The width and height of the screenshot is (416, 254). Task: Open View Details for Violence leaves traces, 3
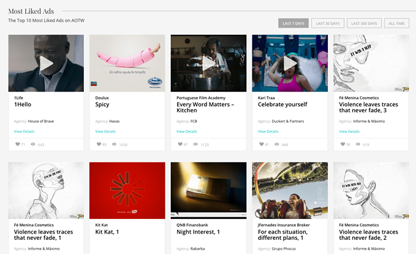pos(349,131)
